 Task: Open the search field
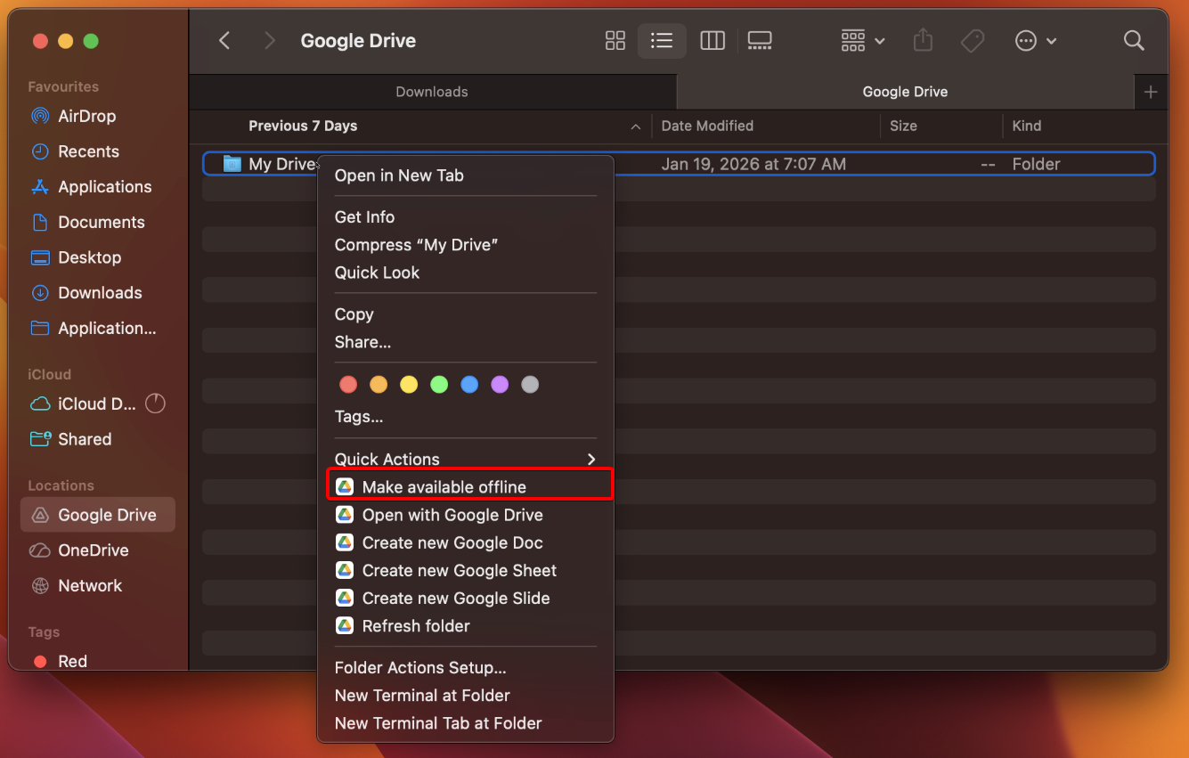1134,40
